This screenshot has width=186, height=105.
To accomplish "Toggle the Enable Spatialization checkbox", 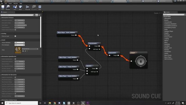I will (x=15, y=59).
